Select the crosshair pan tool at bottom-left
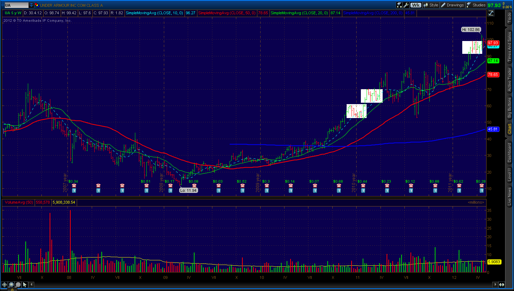The image size is (514, 291). [5, 285]
